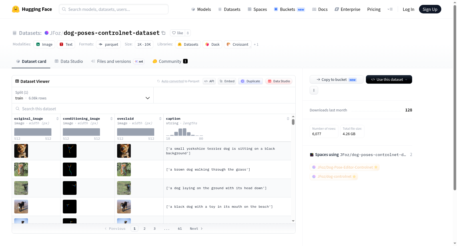Sort by conditioning_image column arrows
The height and width of the screenshot is (246, 457).
coord(111,119)
